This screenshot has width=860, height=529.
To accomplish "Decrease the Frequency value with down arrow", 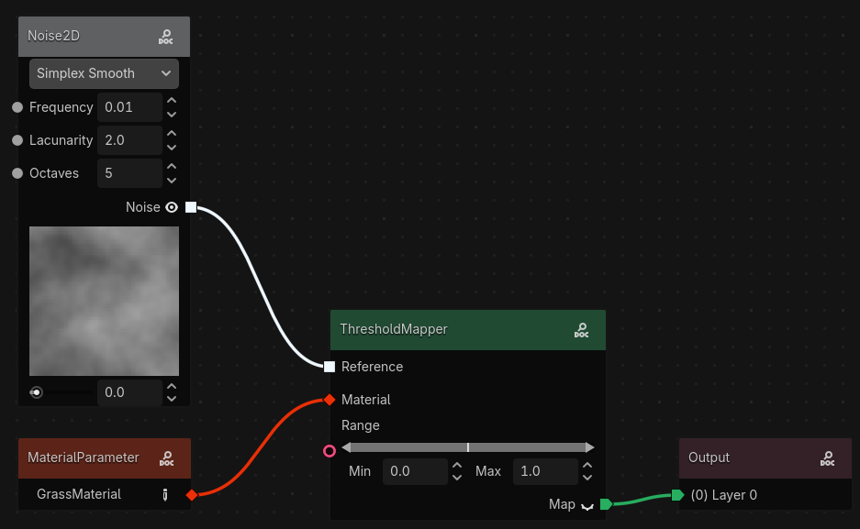I will tap(172, 115).
